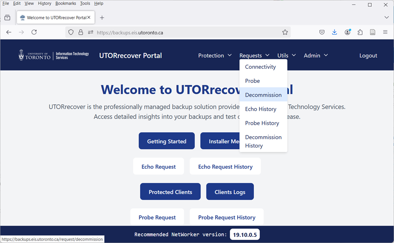Image resolution: width=394 pixels, height=243 pixels.
Task: Collapse the Requests dropdown
Action: coord(254,55)
